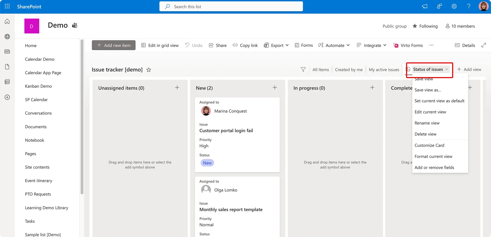This screenshot has height=237, width=491.
Task: Expand the Integrate dropdown
Action: pyautogui.click(x=371, y=45)
